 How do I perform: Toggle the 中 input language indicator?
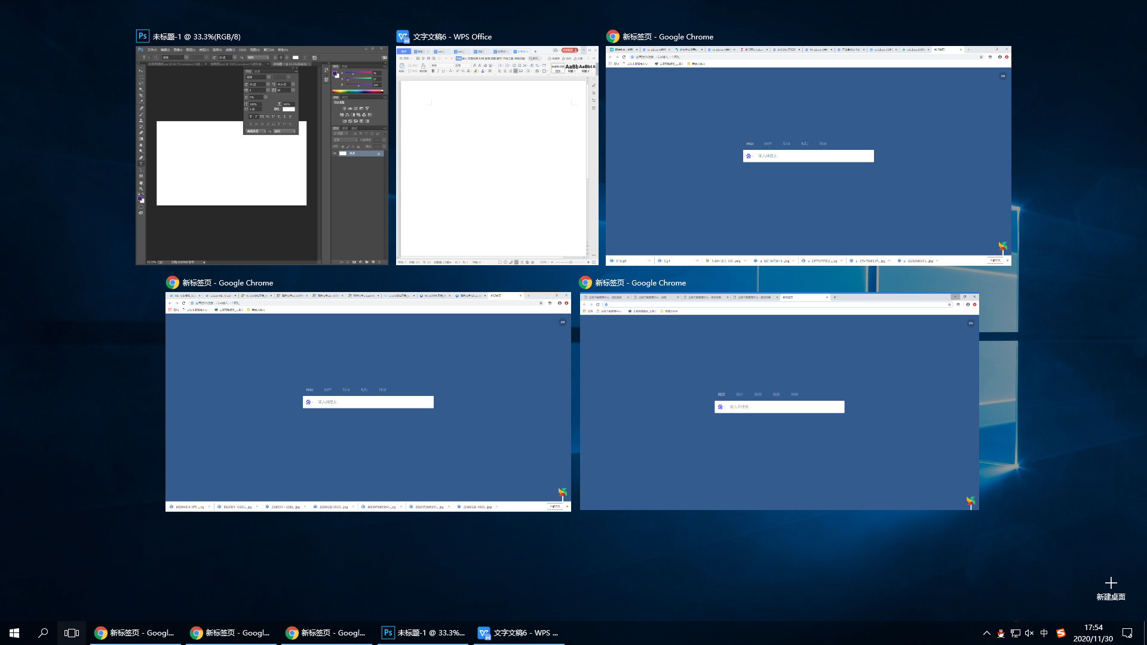[x=1044, y=633]
